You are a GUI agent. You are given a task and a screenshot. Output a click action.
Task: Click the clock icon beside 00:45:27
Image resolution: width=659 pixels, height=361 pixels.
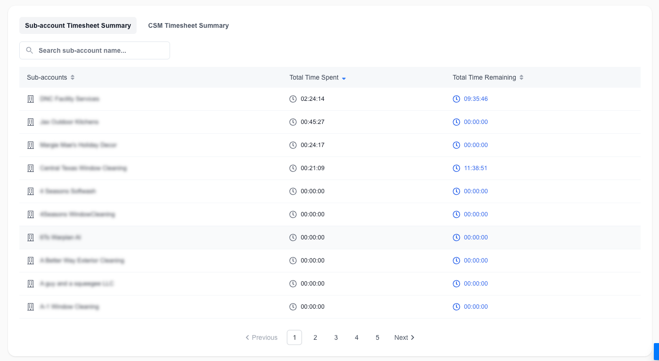(x=293, y=122)
